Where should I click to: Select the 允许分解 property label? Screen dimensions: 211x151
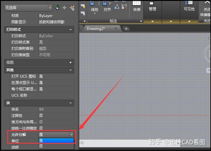pos(19,135)
